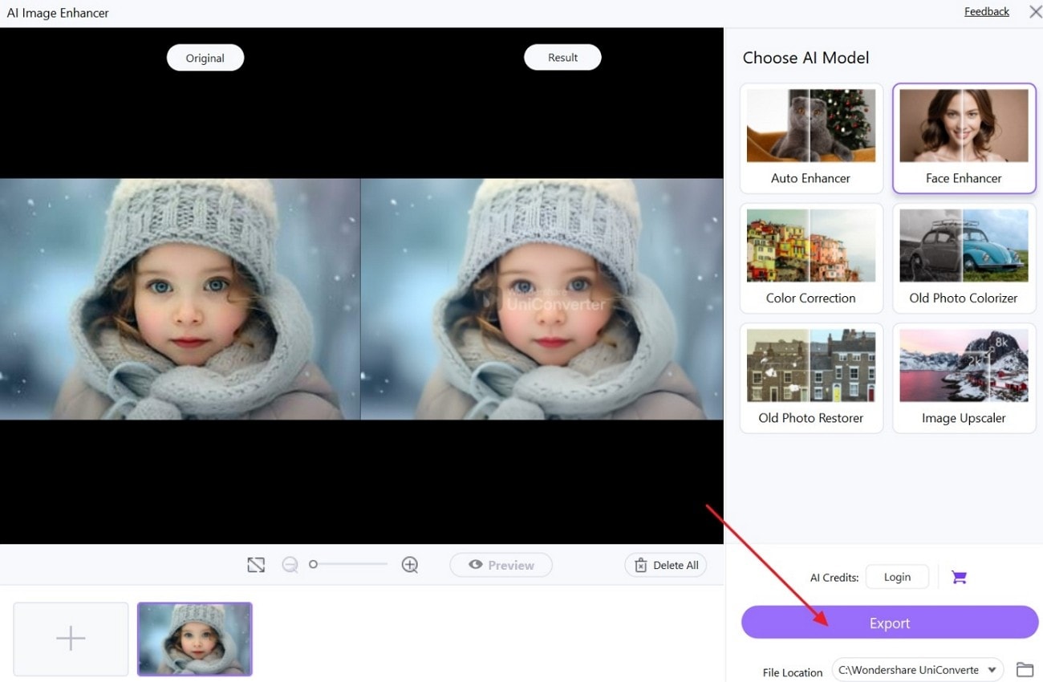1043x682 pixels.
Task: Delete all images with Delete All
Action: 666,565
